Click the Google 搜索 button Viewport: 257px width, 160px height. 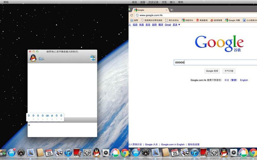[212, 71]
